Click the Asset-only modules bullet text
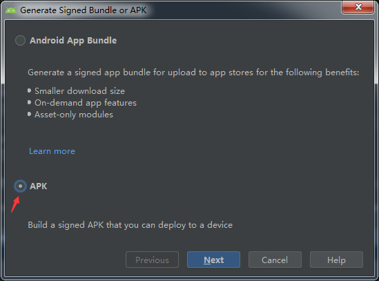The image size is (379, 281). click(x=74, y=115)
